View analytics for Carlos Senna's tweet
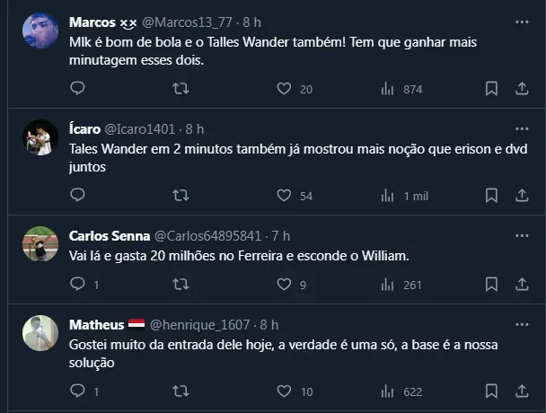 click(388, 285)
